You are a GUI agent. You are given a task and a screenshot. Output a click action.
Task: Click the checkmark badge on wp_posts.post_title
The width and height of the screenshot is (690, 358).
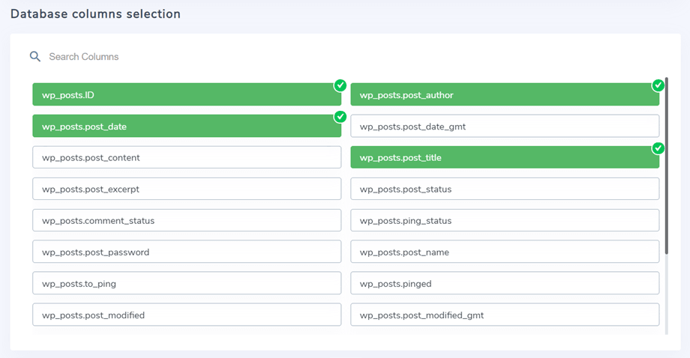(658, 148)
